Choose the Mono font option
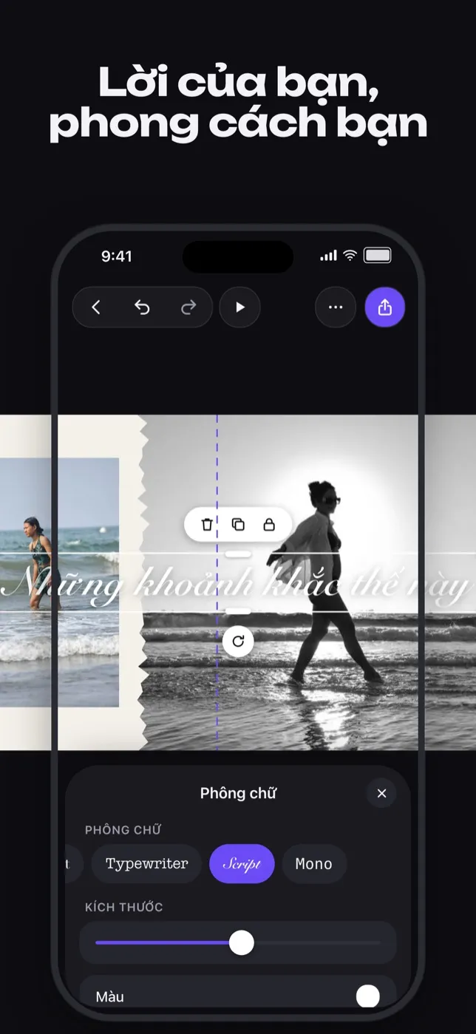 click(x=314, y=864)
